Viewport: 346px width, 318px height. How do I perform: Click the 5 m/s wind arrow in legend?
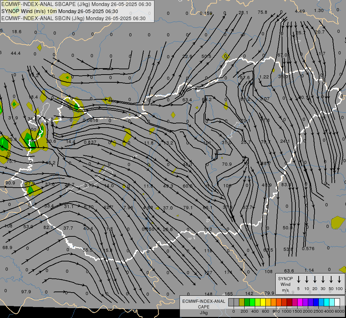(298, 279)
